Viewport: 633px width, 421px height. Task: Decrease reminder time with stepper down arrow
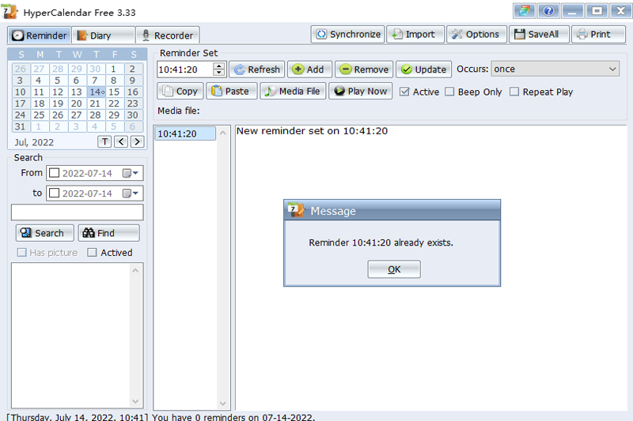(219, 73)
